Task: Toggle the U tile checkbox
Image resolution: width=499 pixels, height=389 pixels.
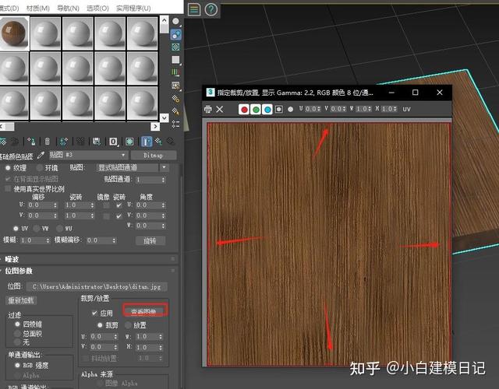Action: (119, 205)
